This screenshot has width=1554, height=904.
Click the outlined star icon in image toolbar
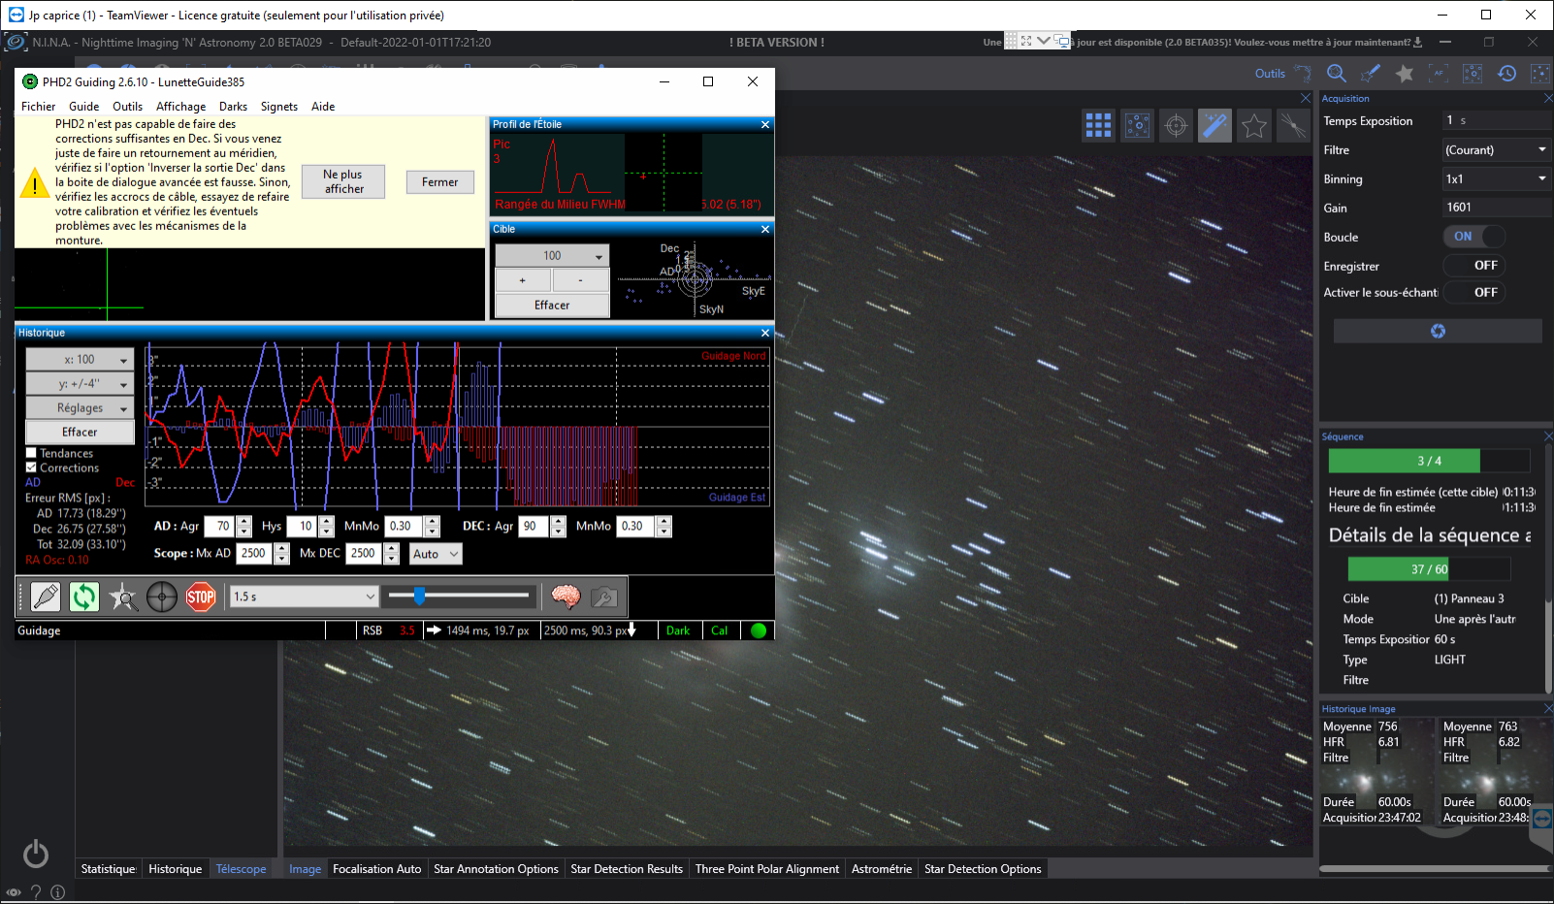(1254, 125)
